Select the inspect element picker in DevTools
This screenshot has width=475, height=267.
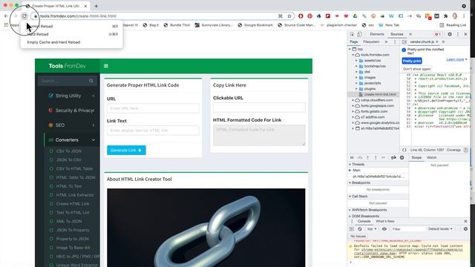click(x=352, y=34)
